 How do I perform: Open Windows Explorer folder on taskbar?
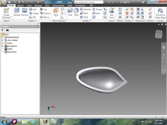point(25,122)
